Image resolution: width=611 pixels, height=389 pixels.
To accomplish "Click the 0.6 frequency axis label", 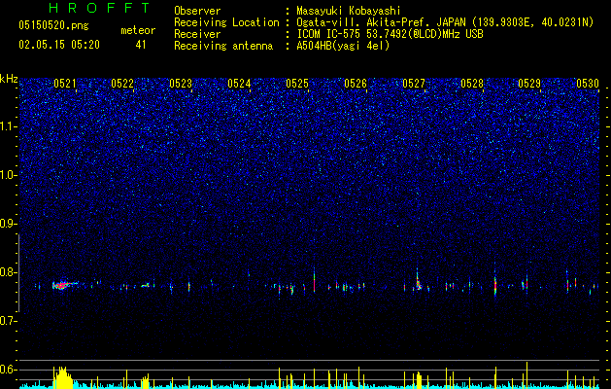I will click(9, 370).
